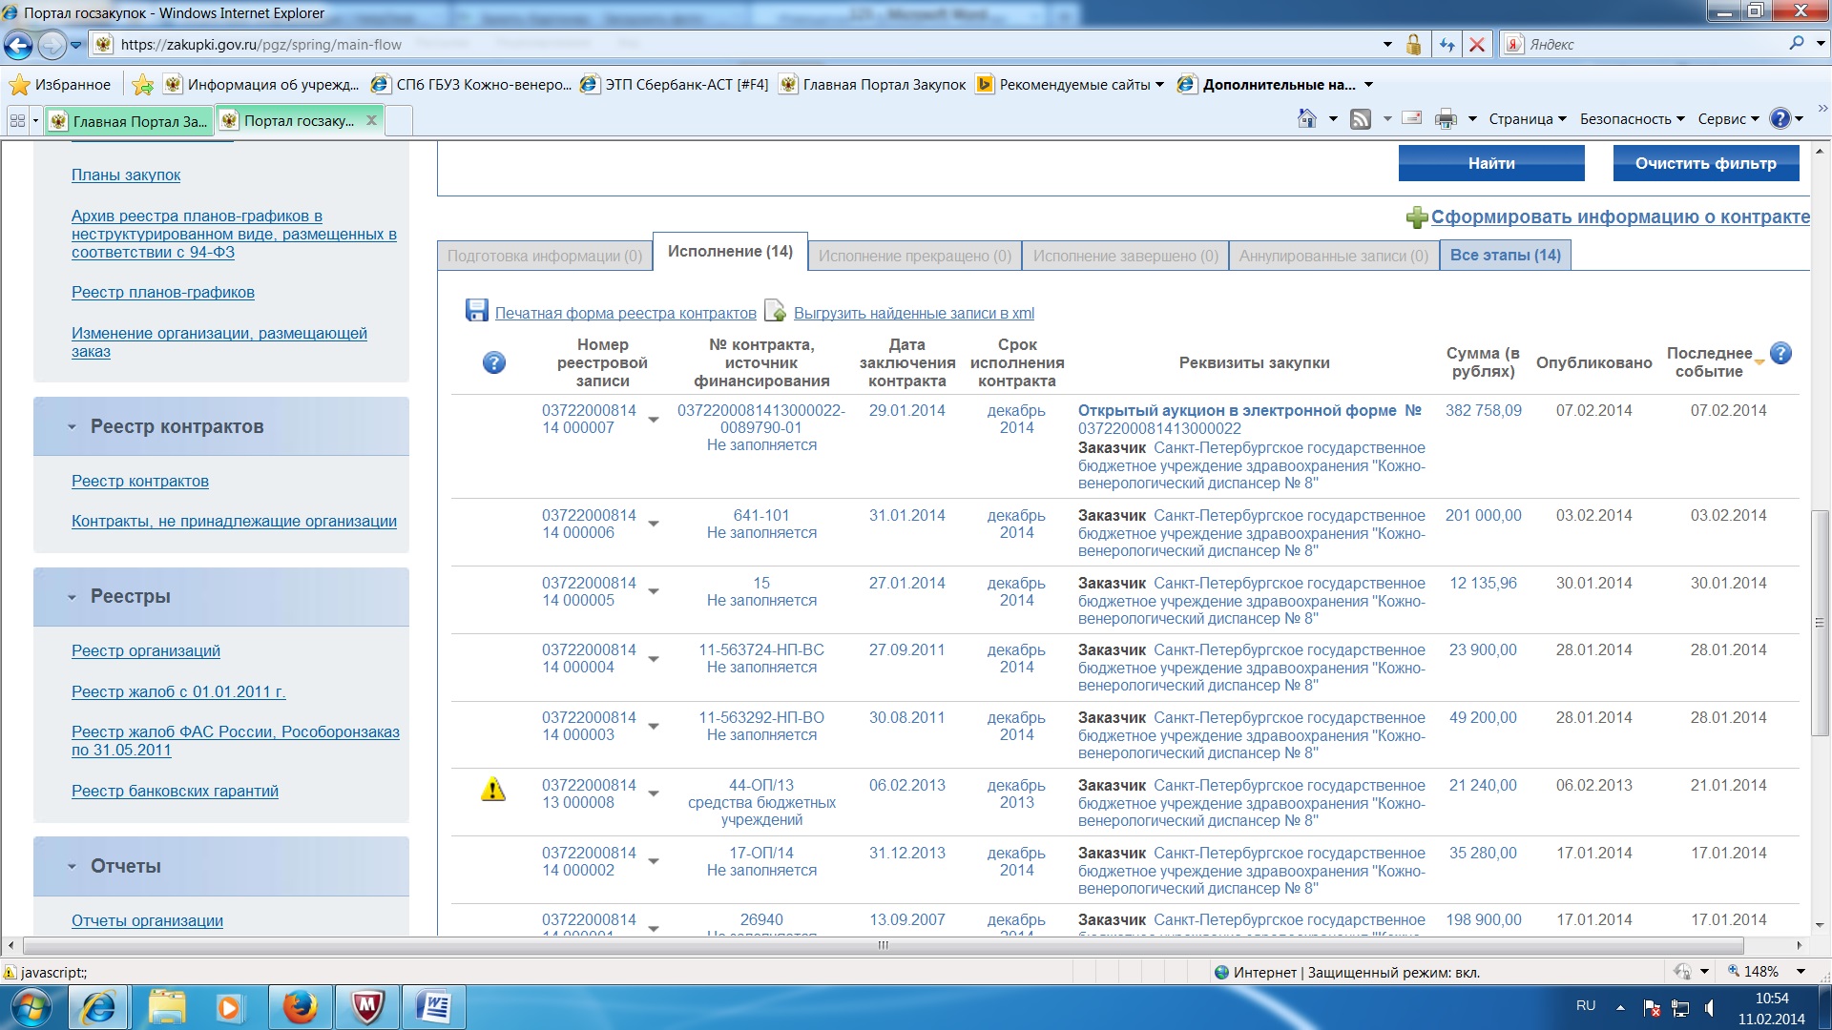Click the Яндекс search input field
The image size is (1832, 1030).
coord(1651,45)
